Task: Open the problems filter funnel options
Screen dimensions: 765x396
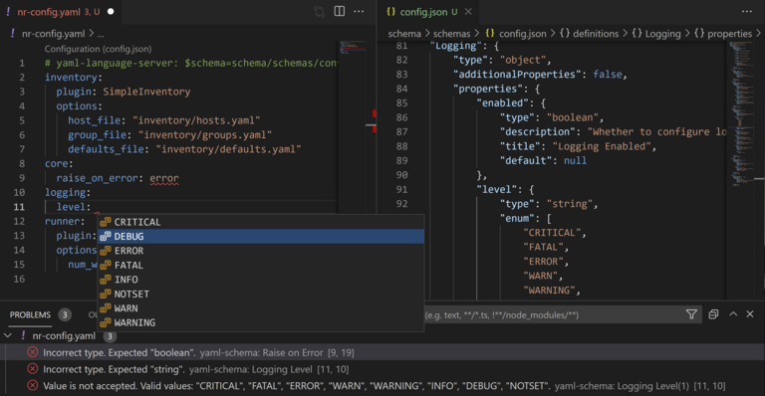Action: (x=691, y=314)
